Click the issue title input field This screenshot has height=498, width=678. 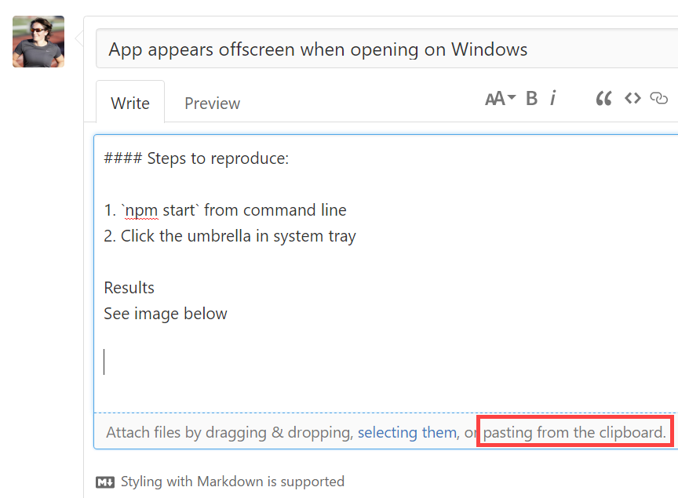(x=385, y=49)
